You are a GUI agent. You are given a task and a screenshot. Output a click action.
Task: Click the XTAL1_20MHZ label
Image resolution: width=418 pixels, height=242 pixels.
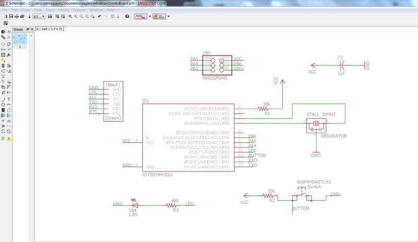coord(321,114)
